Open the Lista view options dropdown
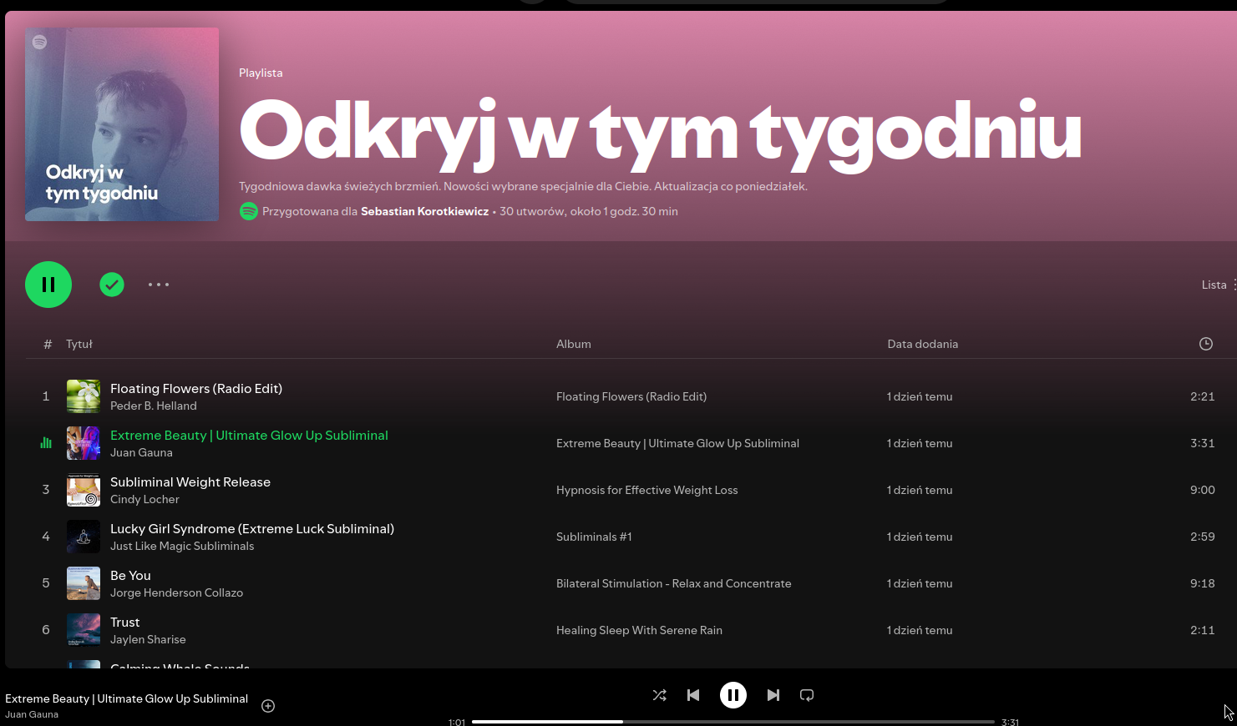Screen dimensions: 1237x726 [1217, 285]
